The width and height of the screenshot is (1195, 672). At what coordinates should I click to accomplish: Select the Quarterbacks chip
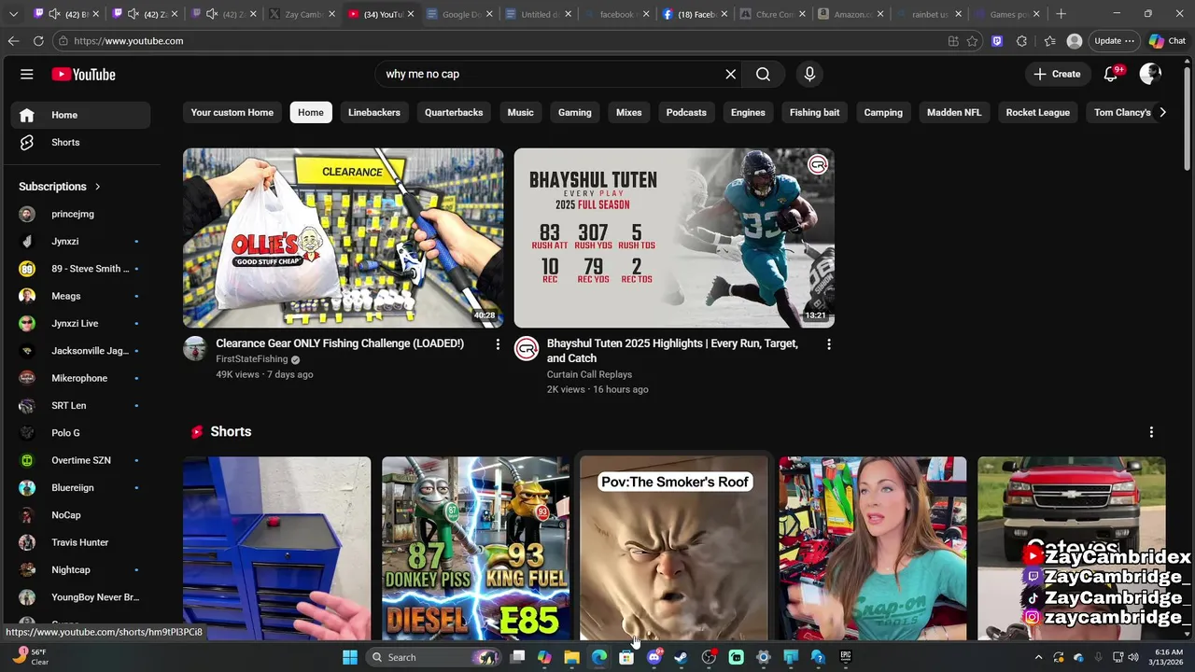[x=454, y=113]
